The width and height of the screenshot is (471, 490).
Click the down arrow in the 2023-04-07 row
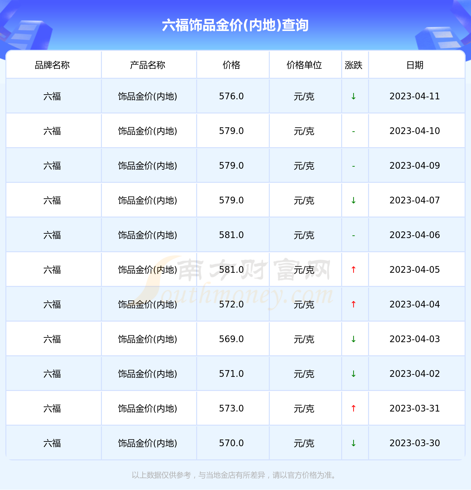point(354,200)
